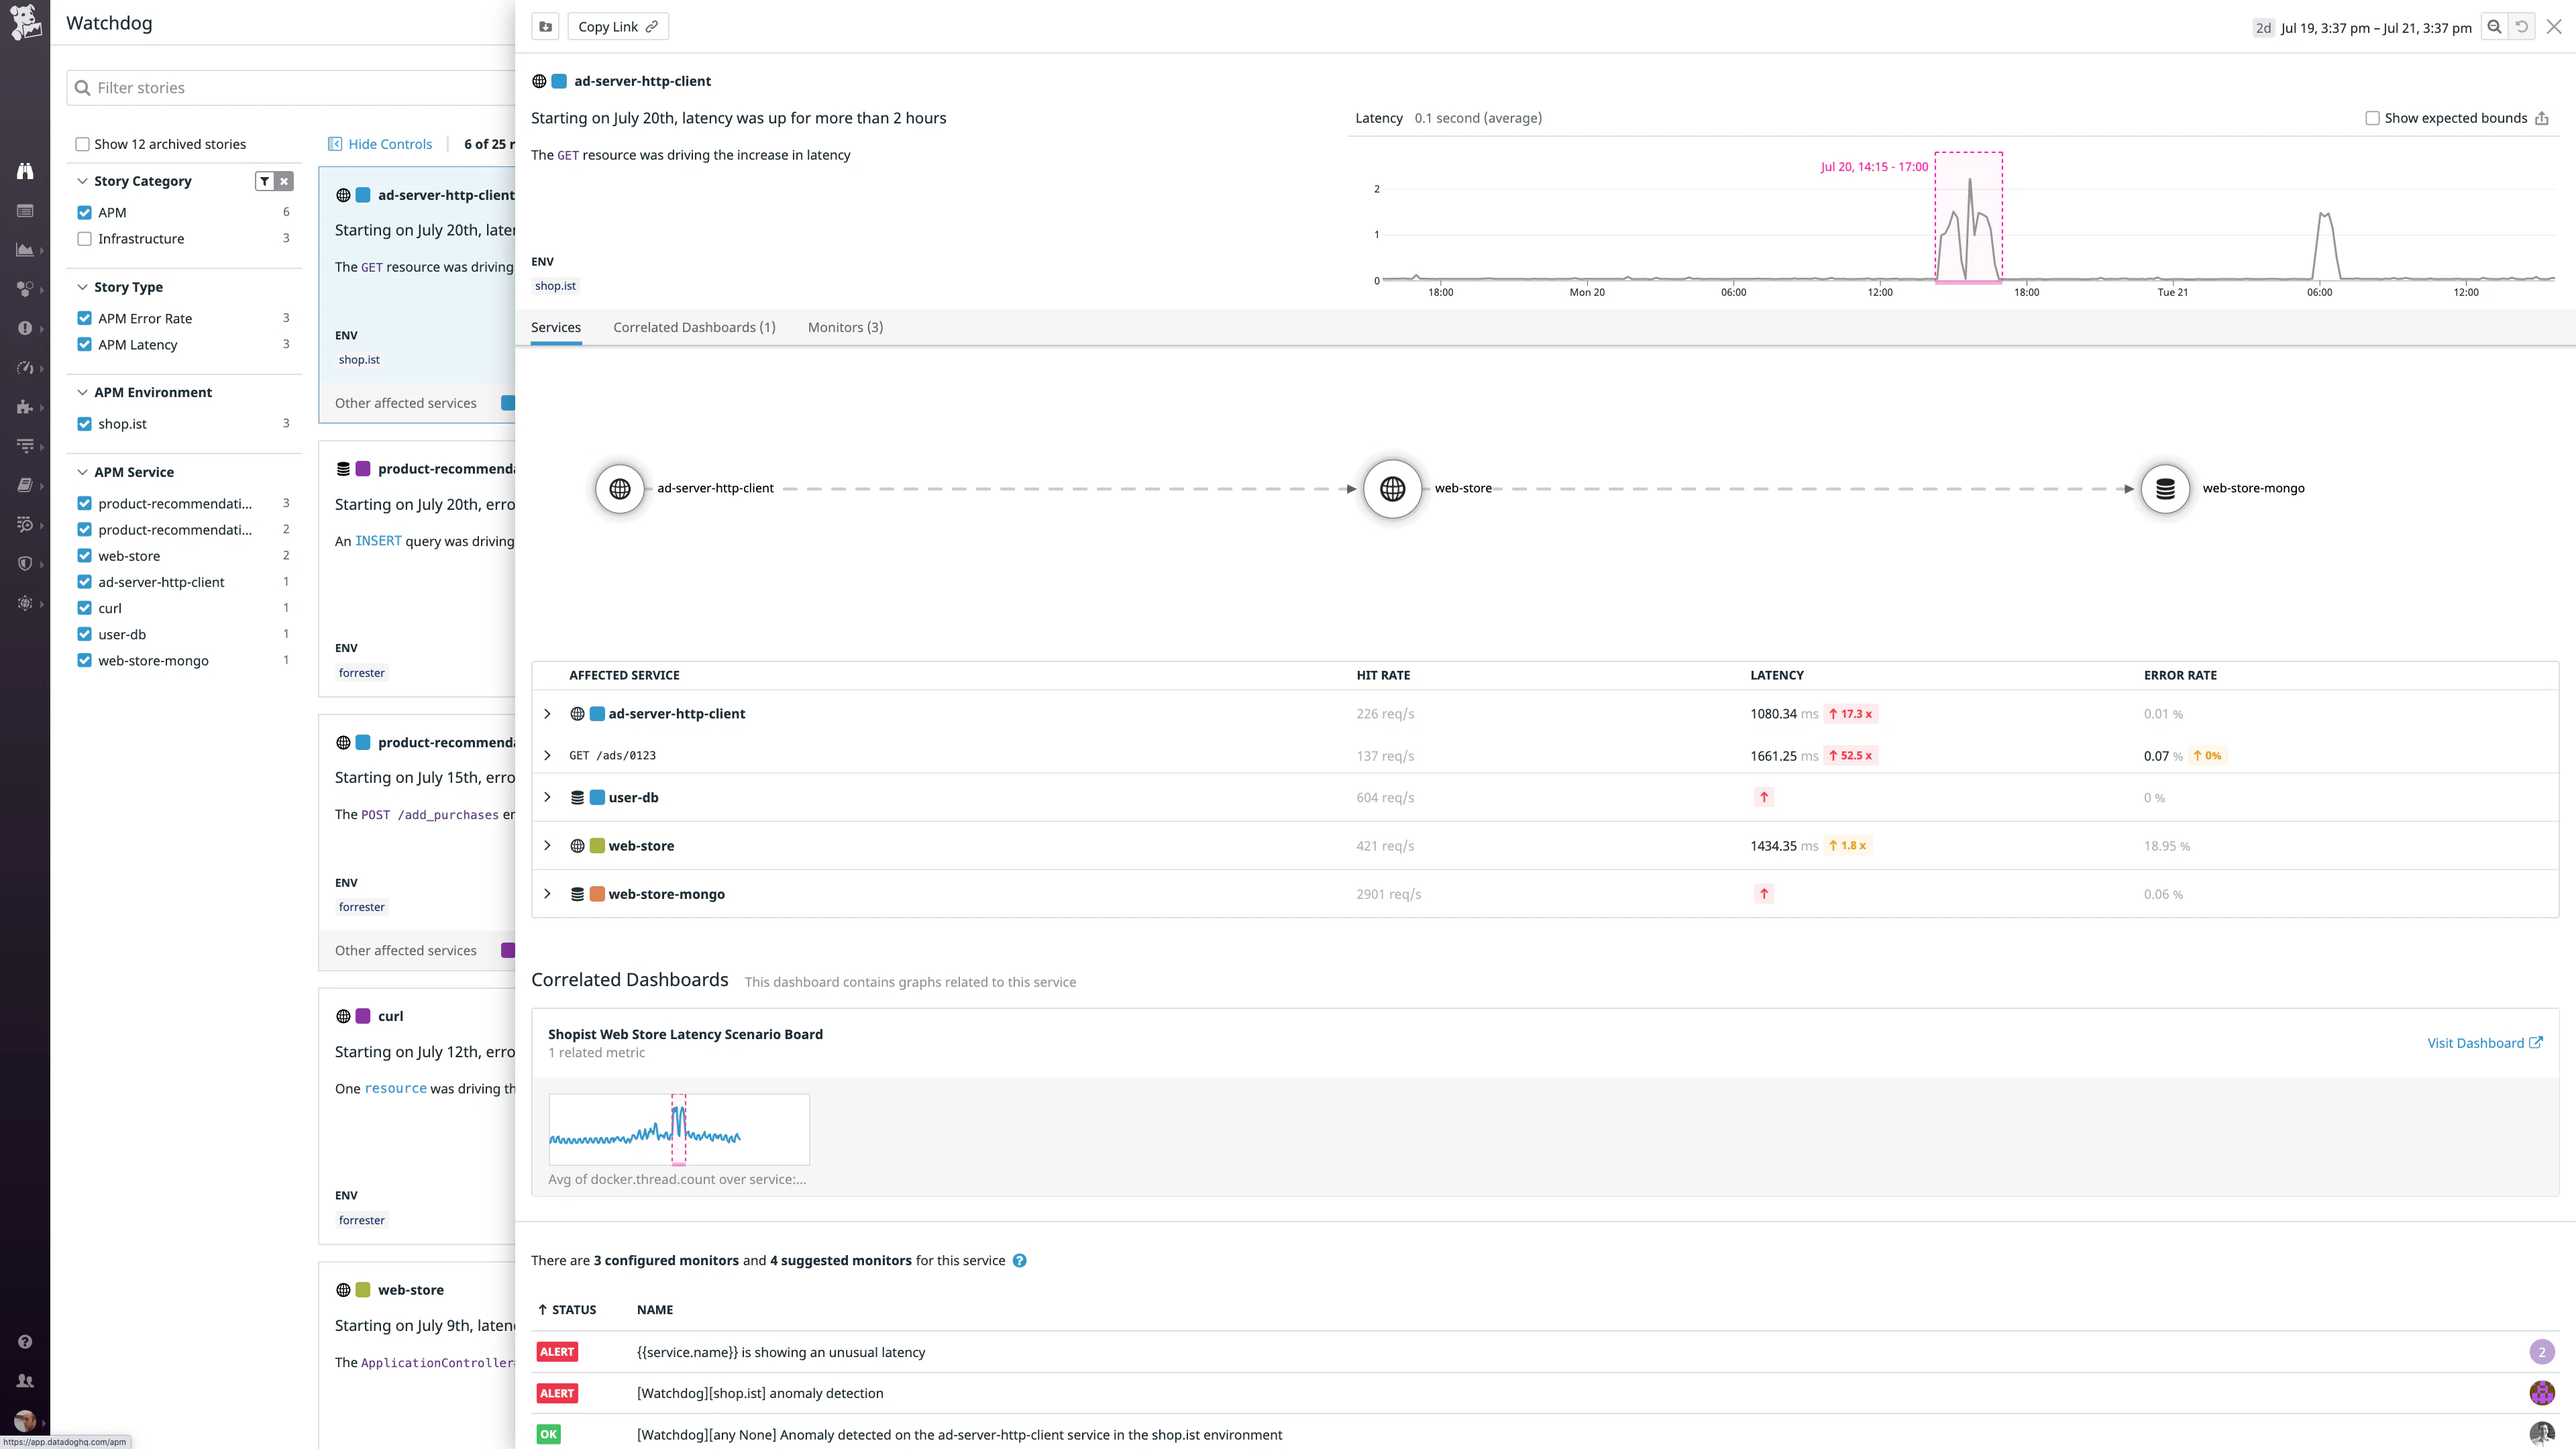
Task: Enable Show expected bounds checkbox
Action: point(2372,118)
